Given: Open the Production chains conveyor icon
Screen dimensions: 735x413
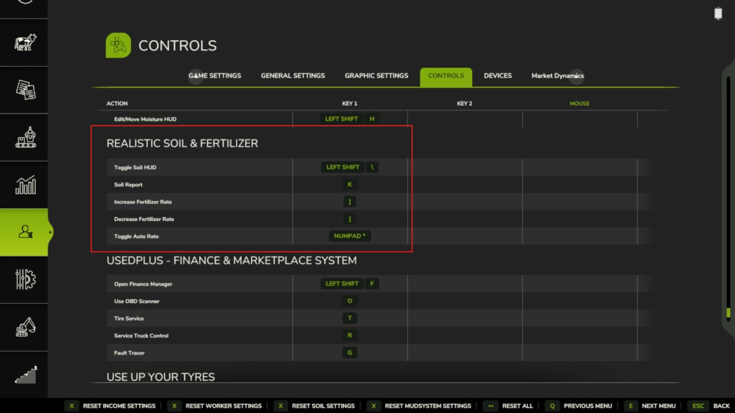Looking at the screenshot, I should click(x=24, y=137).
